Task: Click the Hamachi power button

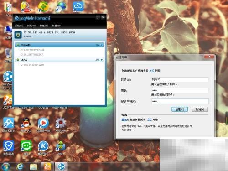Action: pos(18,35)
